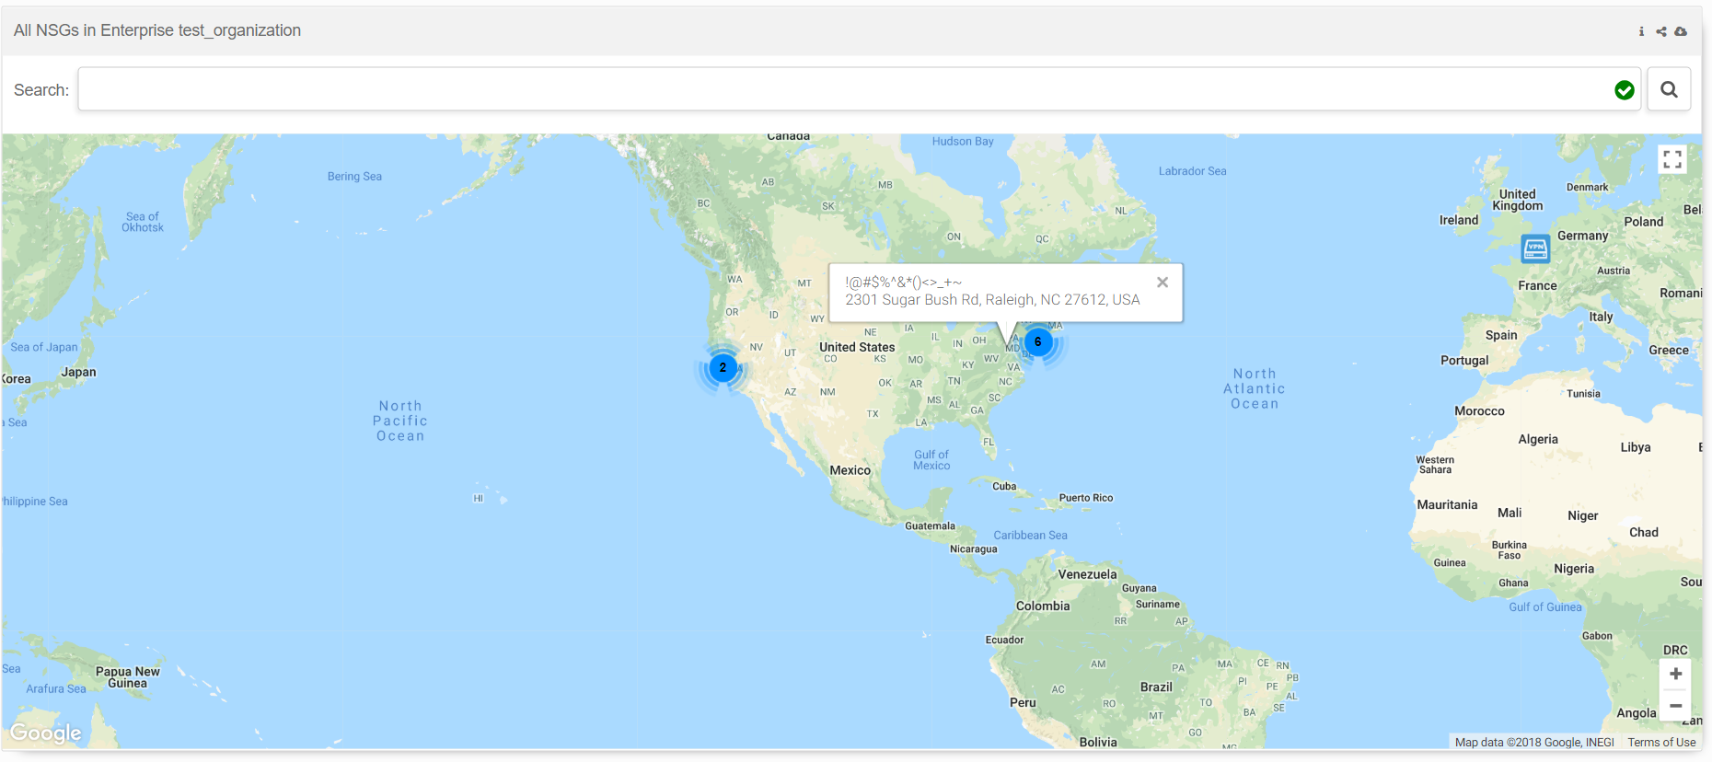Open the cluster marker labeled 6
Screen dimensions: 1712x762
pos(1038,341)
